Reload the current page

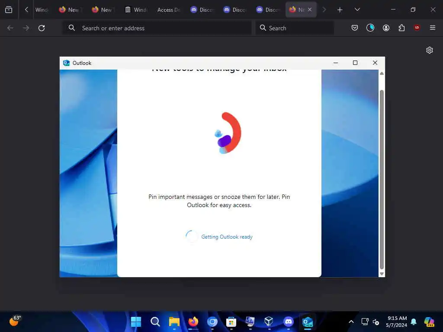42,28
